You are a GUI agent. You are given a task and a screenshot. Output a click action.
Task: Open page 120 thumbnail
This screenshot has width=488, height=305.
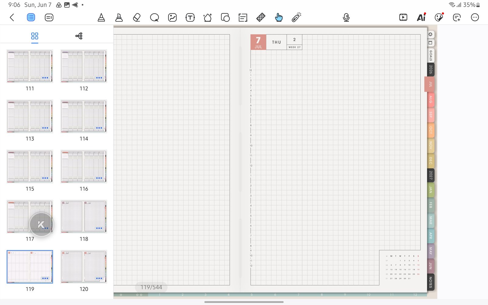tap(84, 267)
